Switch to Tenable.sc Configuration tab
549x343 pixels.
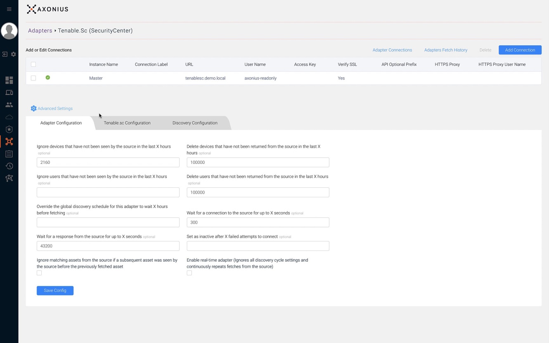[127, 123]
